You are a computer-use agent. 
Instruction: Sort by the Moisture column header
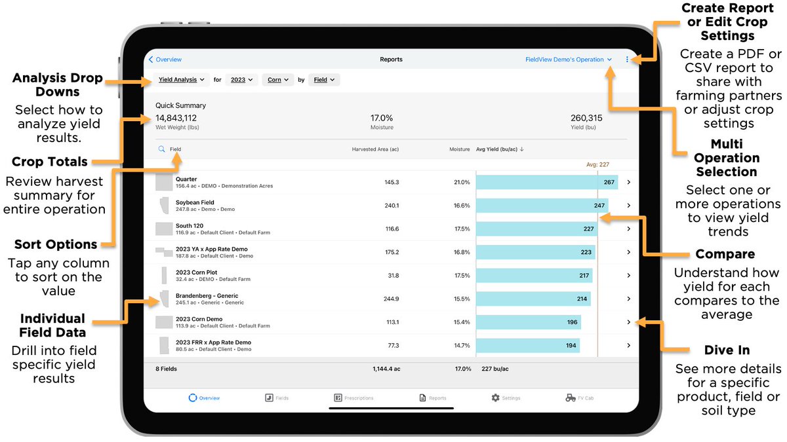point(460,149)
